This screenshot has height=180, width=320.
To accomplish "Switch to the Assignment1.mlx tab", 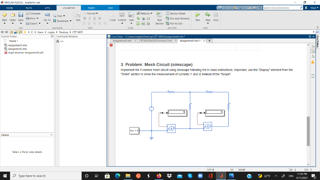I will pyautogui.click(x=122, y=41).
